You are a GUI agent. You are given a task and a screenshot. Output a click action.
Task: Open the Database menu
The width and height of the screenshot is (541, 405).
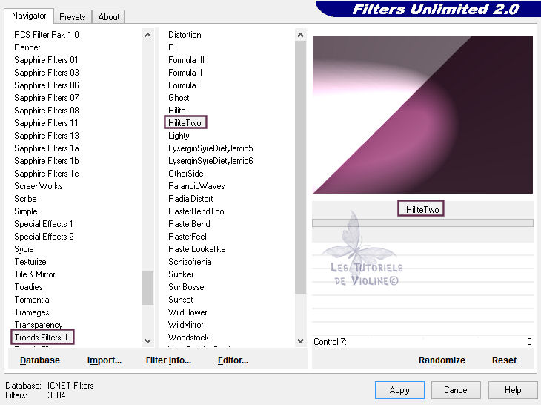(40, 360)
